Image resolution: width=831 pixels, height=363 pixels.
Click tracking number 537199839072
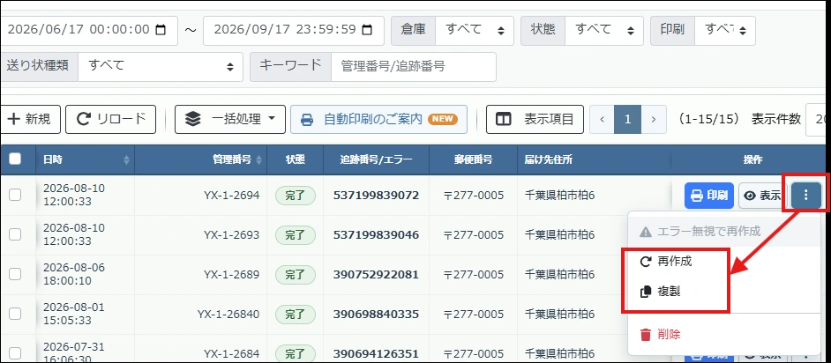click(376, 196)
